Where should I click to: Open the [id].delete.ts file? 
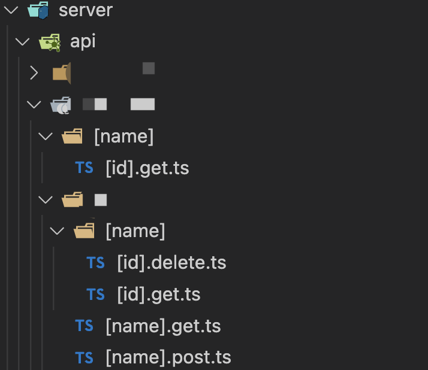tap(171, 263)
